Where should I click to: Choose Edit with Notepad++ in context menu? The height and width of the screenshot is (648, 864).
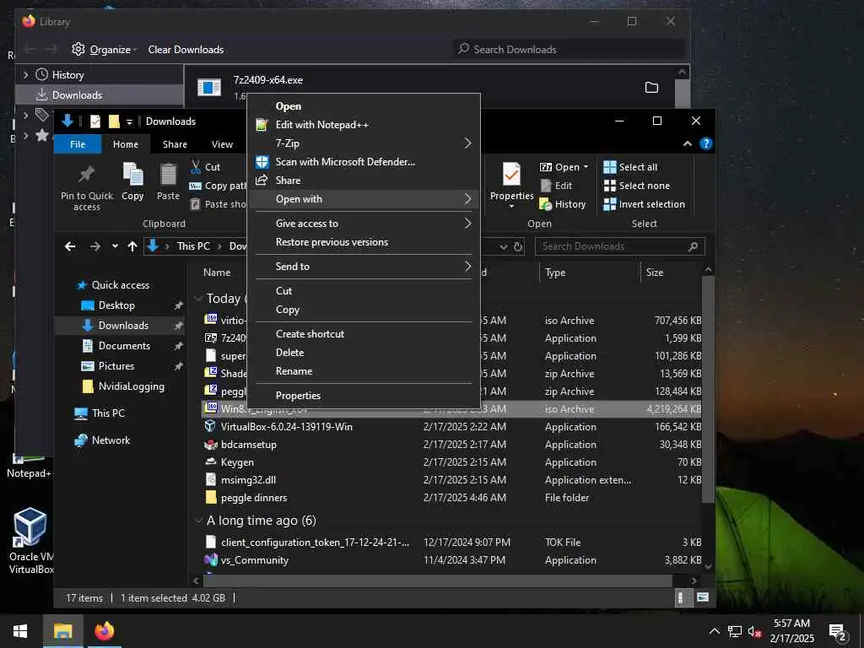[321, 125]
